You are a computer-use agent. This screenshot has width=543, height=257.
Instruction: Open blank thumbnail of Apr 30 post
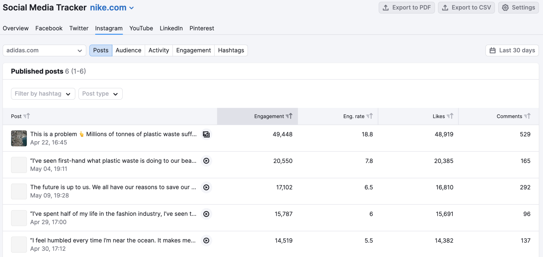(x=19, y=245)
